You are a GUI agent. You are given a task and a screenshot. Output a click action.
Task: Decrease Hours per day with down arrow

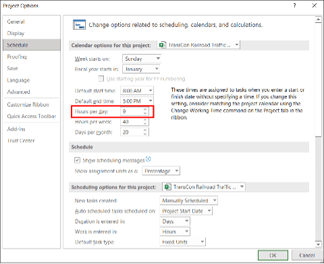coord(145,113)
